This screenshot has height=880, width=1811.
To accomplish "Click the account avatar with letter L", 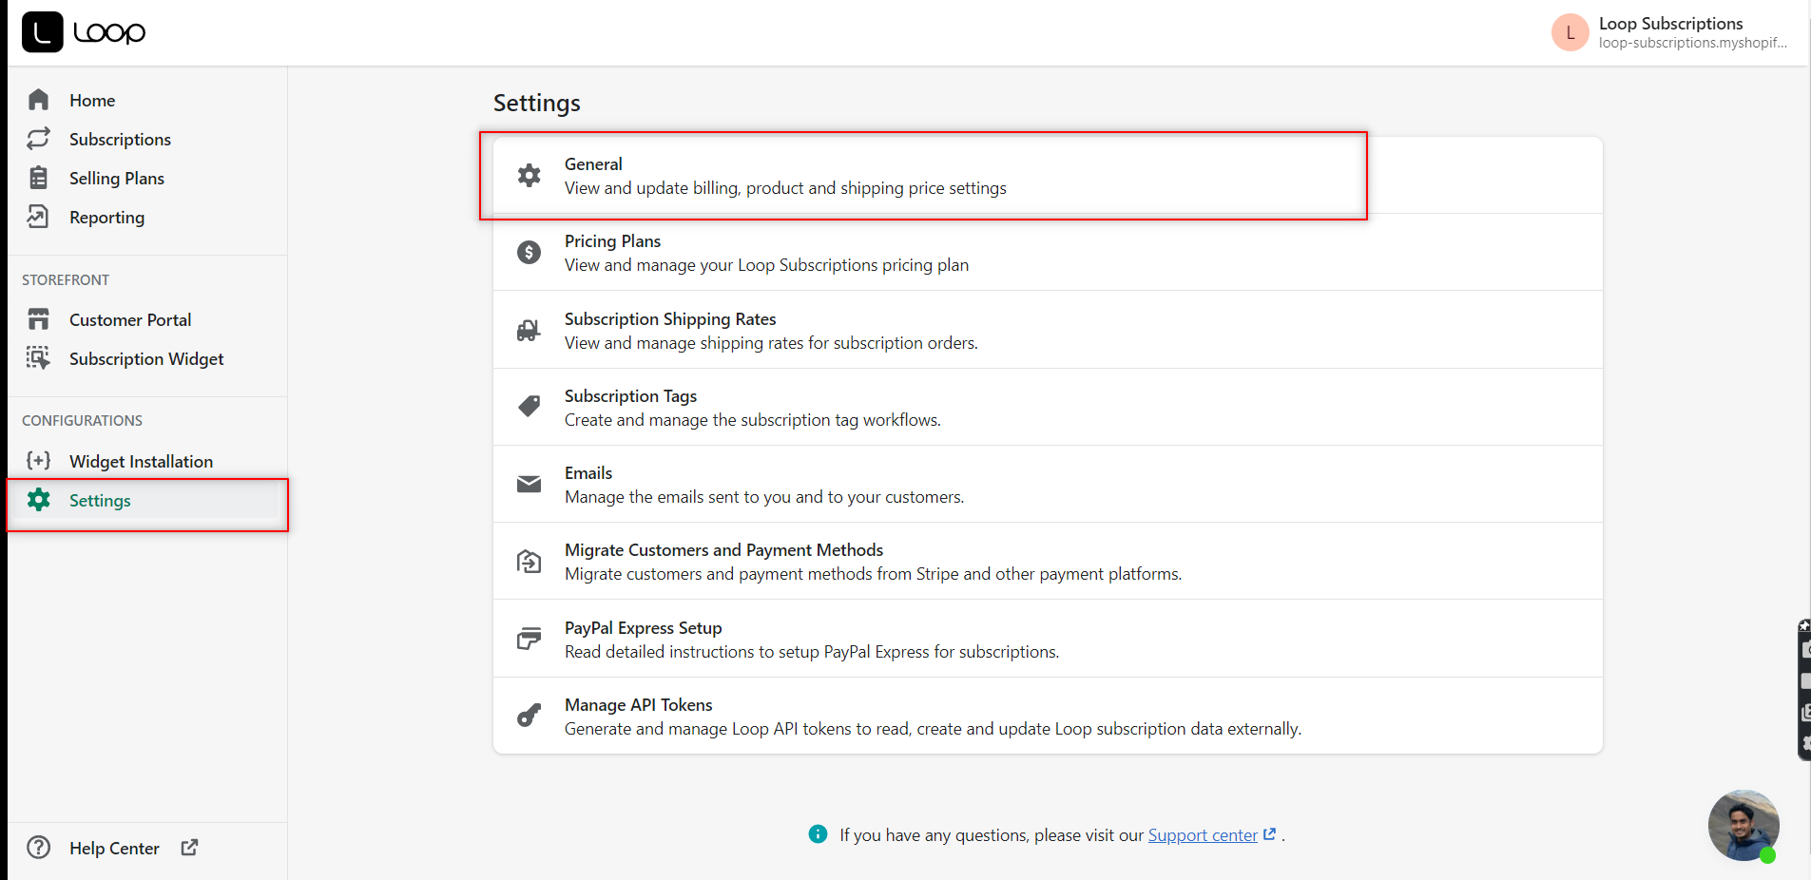I will pyautogui.click(x=1570, y=32).
